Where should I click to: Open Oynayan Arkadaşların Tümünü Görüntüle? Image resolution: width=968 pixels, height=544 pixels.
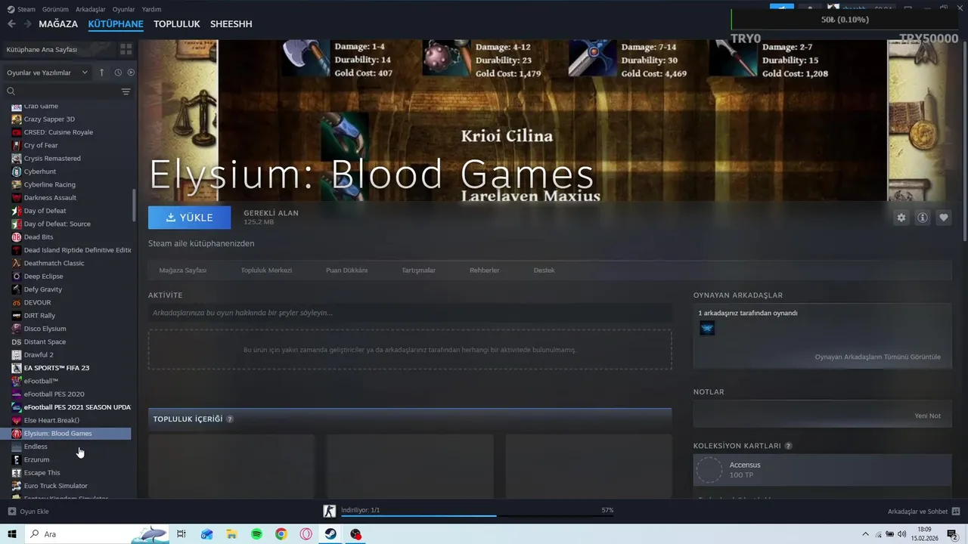pos(877,357)
